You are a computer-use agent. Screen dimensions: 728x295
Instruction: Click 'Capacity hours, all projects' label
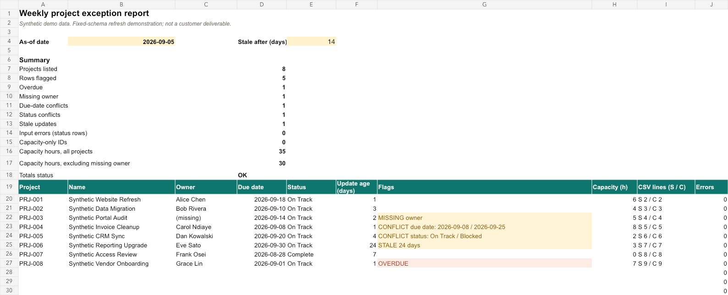(56, 152)
